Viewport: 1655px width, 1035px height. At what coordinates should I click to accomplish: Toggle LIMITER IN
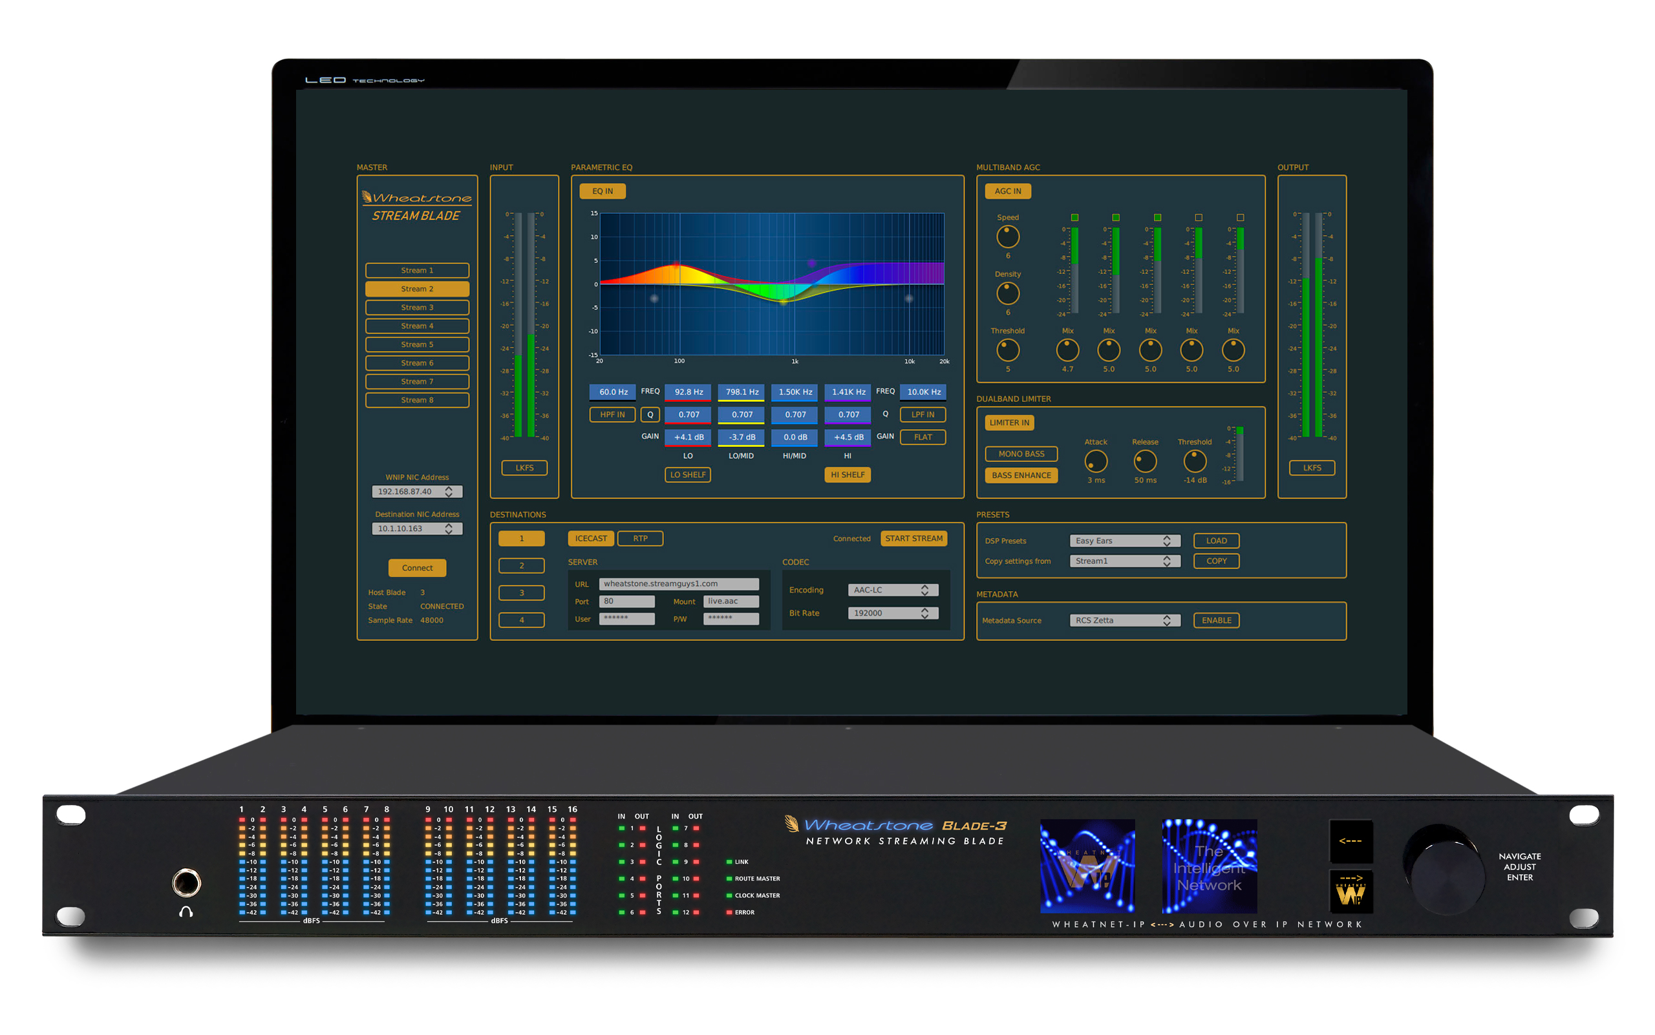click(x=1009, y=423)
